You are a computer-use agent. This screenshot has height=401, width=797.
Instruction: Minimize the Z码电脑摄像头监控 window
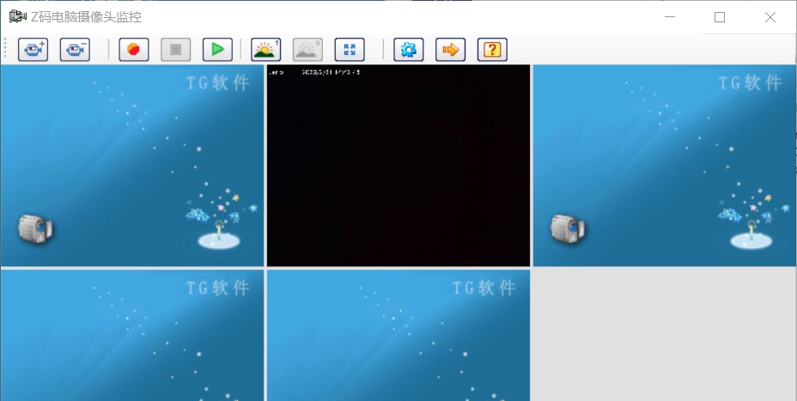[x=670, y=17]
